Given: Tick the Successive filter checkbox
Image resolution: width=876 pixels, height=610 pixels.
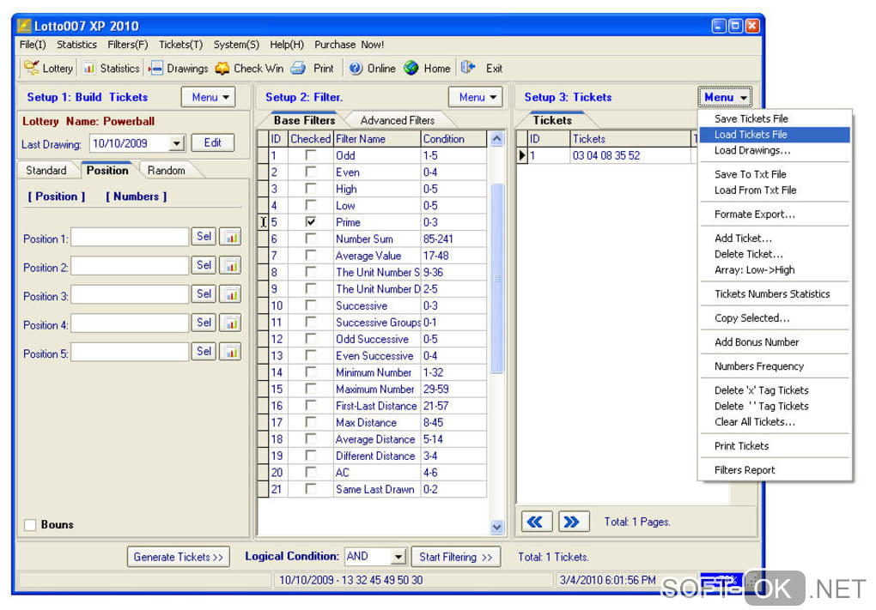Looking at the screenshot, I should pos(311,305).
